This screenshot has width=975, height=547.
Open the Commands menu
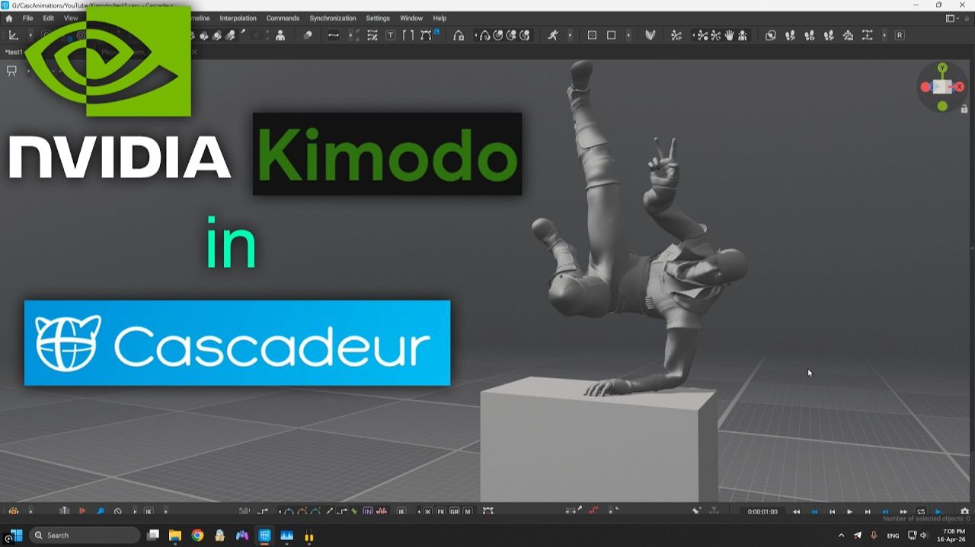click(283, 18)
